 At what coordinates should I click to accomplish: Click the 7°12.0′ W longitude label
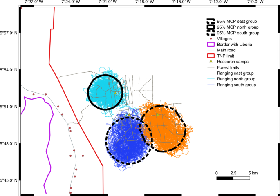pos(219,2)
